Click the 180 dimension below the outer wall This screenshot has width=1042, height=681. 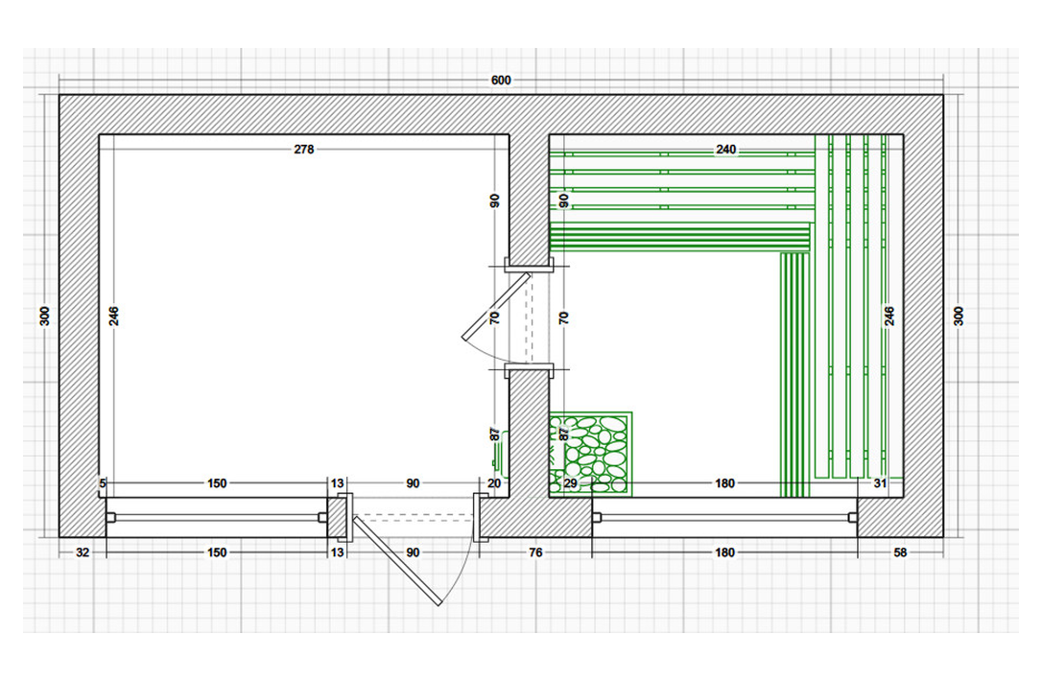[724, 552]
